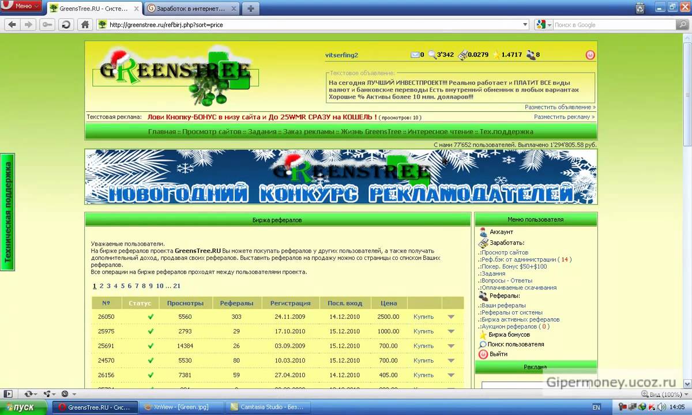Open the Разместить объявление link
692x415 pixels.
pyautogui.click(x=560, y=107)
